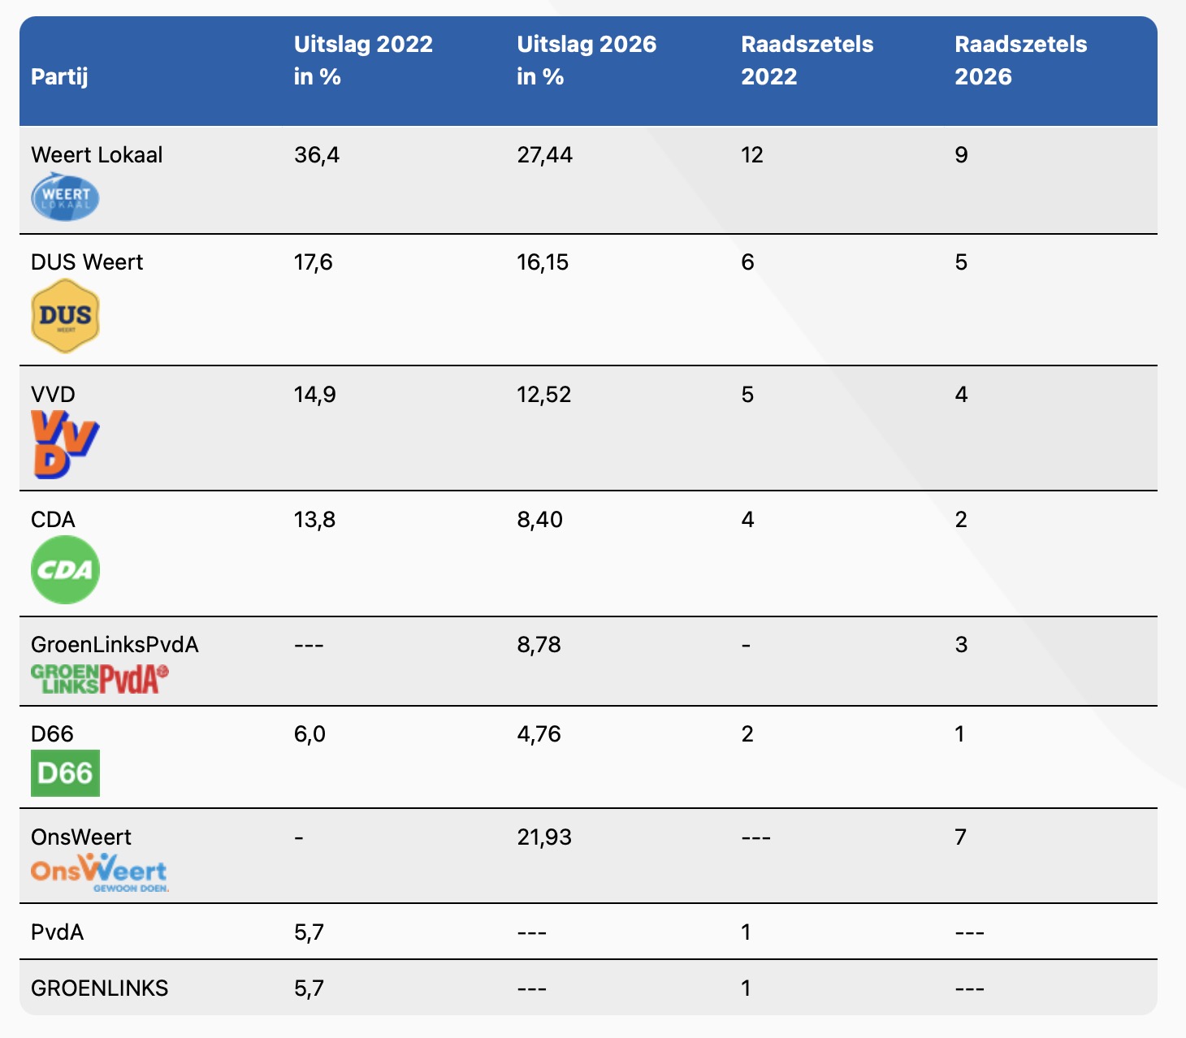This screenshot has height=1038, width=1186.
Task: Click the OnsWeert party name text
Action: [81, 837]
